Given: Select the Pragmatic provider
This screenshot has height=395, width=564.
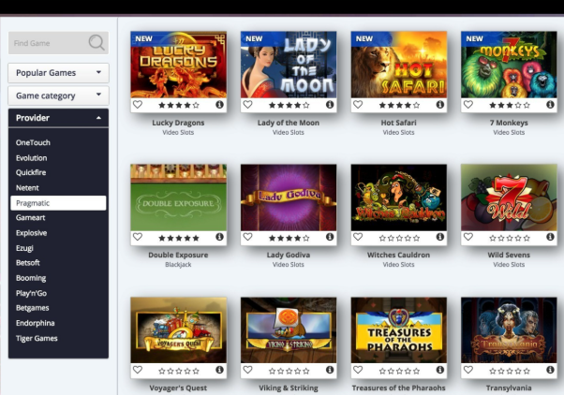Looking at the screenshot, I should pyautogui.click(x=58, y=203).
